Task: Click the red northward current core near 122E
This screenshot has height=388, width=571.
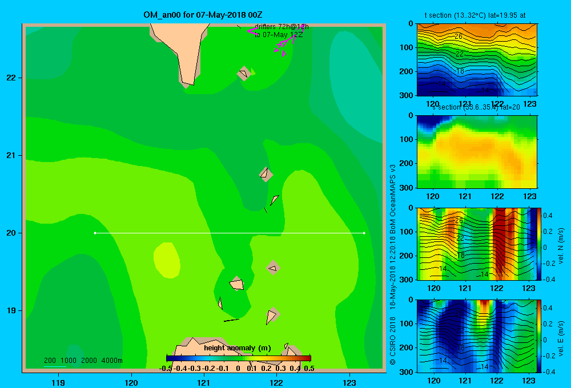Action: pos(502,242)
